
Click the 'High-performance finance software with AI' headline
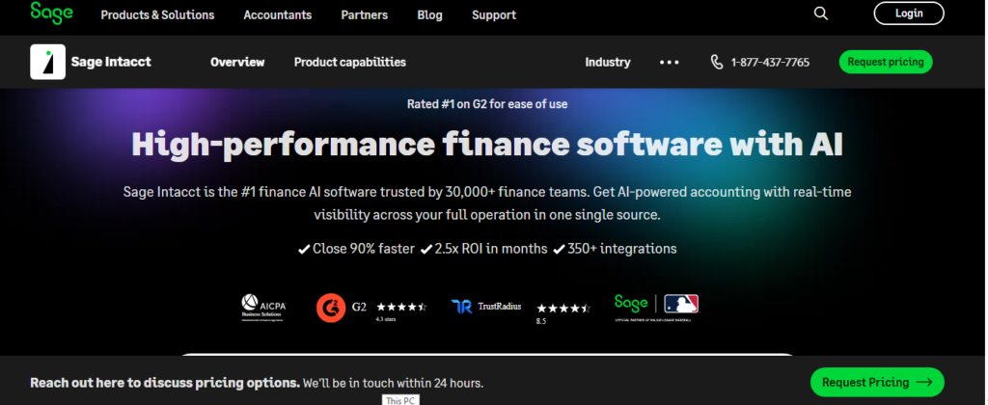pos(487,145)
